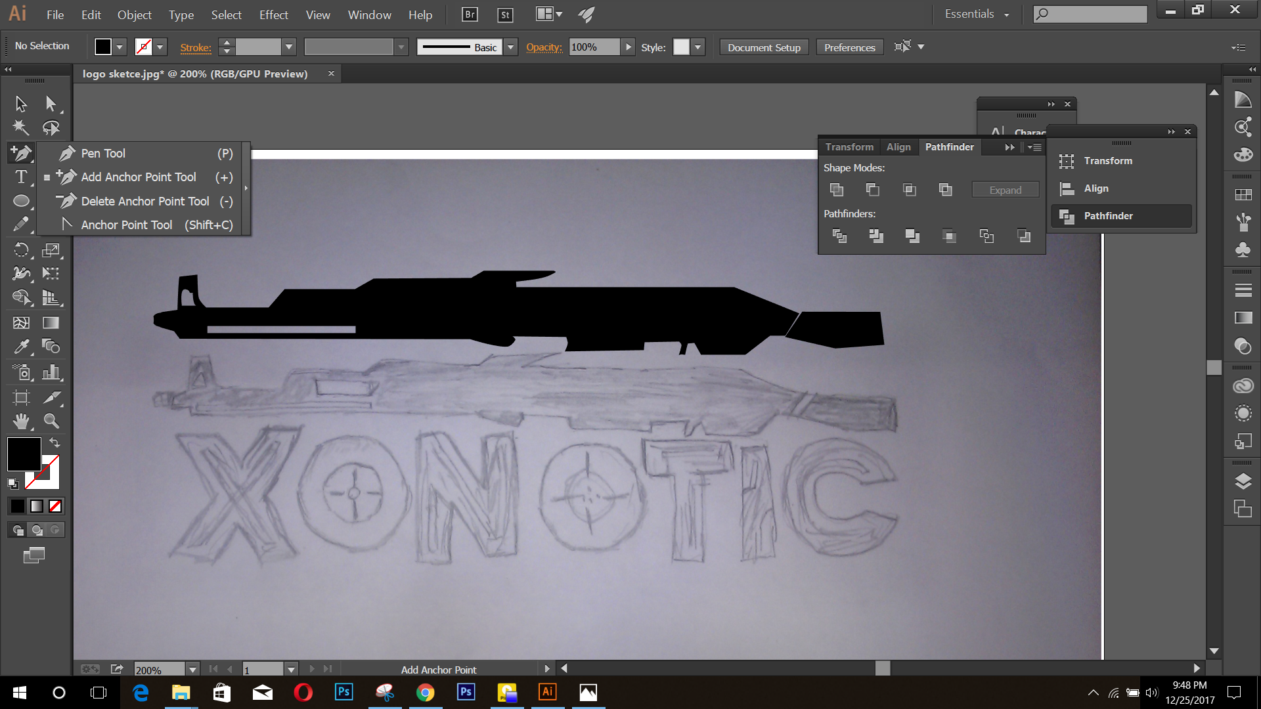Enable Draw Behind mode
The width and height of the screenshot is (1261, 709).
[x=37, y=530]
